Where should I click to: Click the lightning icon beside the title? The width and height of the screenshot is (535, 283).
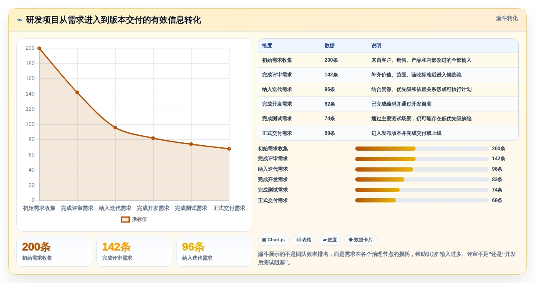[20, 20]
